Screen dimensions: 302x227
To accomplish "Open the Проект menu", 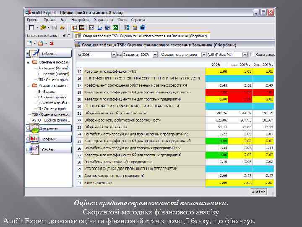I will pos(33,20).
